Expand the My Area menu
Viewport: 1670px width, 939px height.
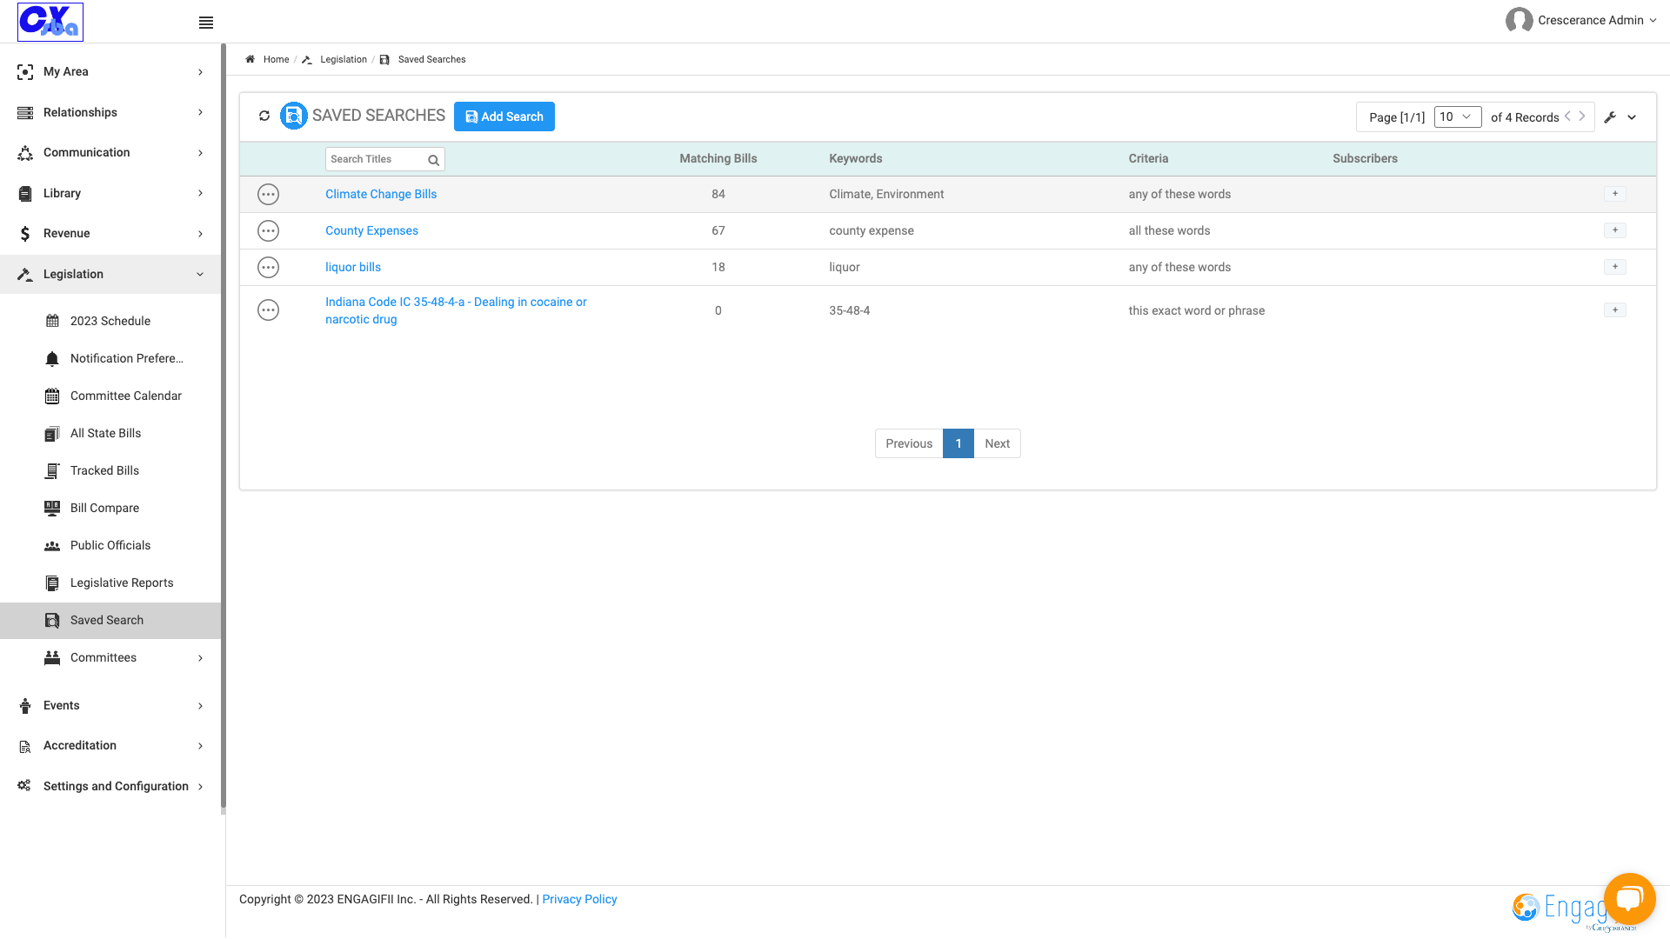[110, 71]
